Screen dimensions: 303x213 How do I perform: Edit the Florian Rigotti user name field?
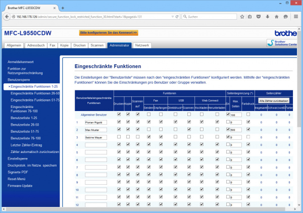coord(96,123)
